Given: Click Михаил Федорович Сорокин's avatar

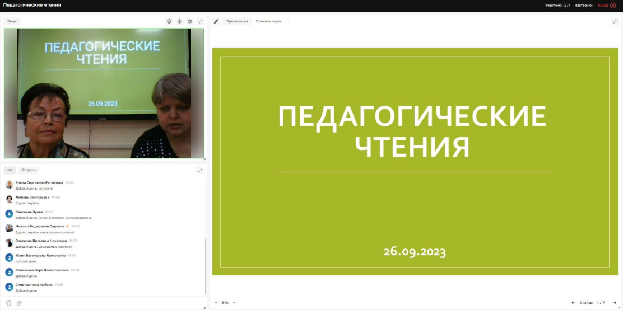Looking at the screenshot, I should point(9,228).
